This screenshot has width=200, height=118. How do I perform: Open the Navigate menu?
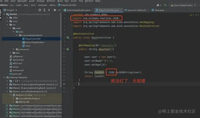coord(22,1)
